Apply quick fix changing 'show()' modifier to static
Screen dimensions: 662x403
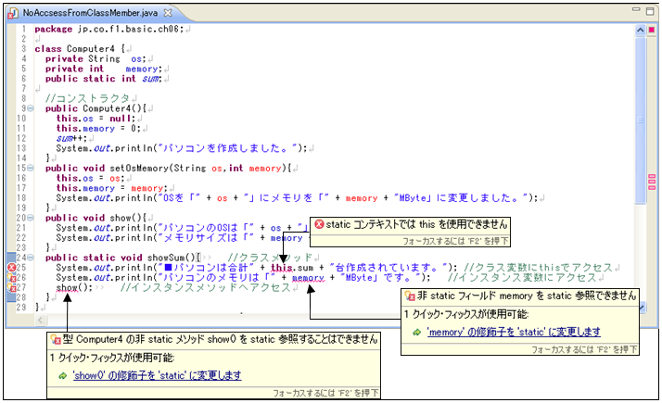coord(157,375)
